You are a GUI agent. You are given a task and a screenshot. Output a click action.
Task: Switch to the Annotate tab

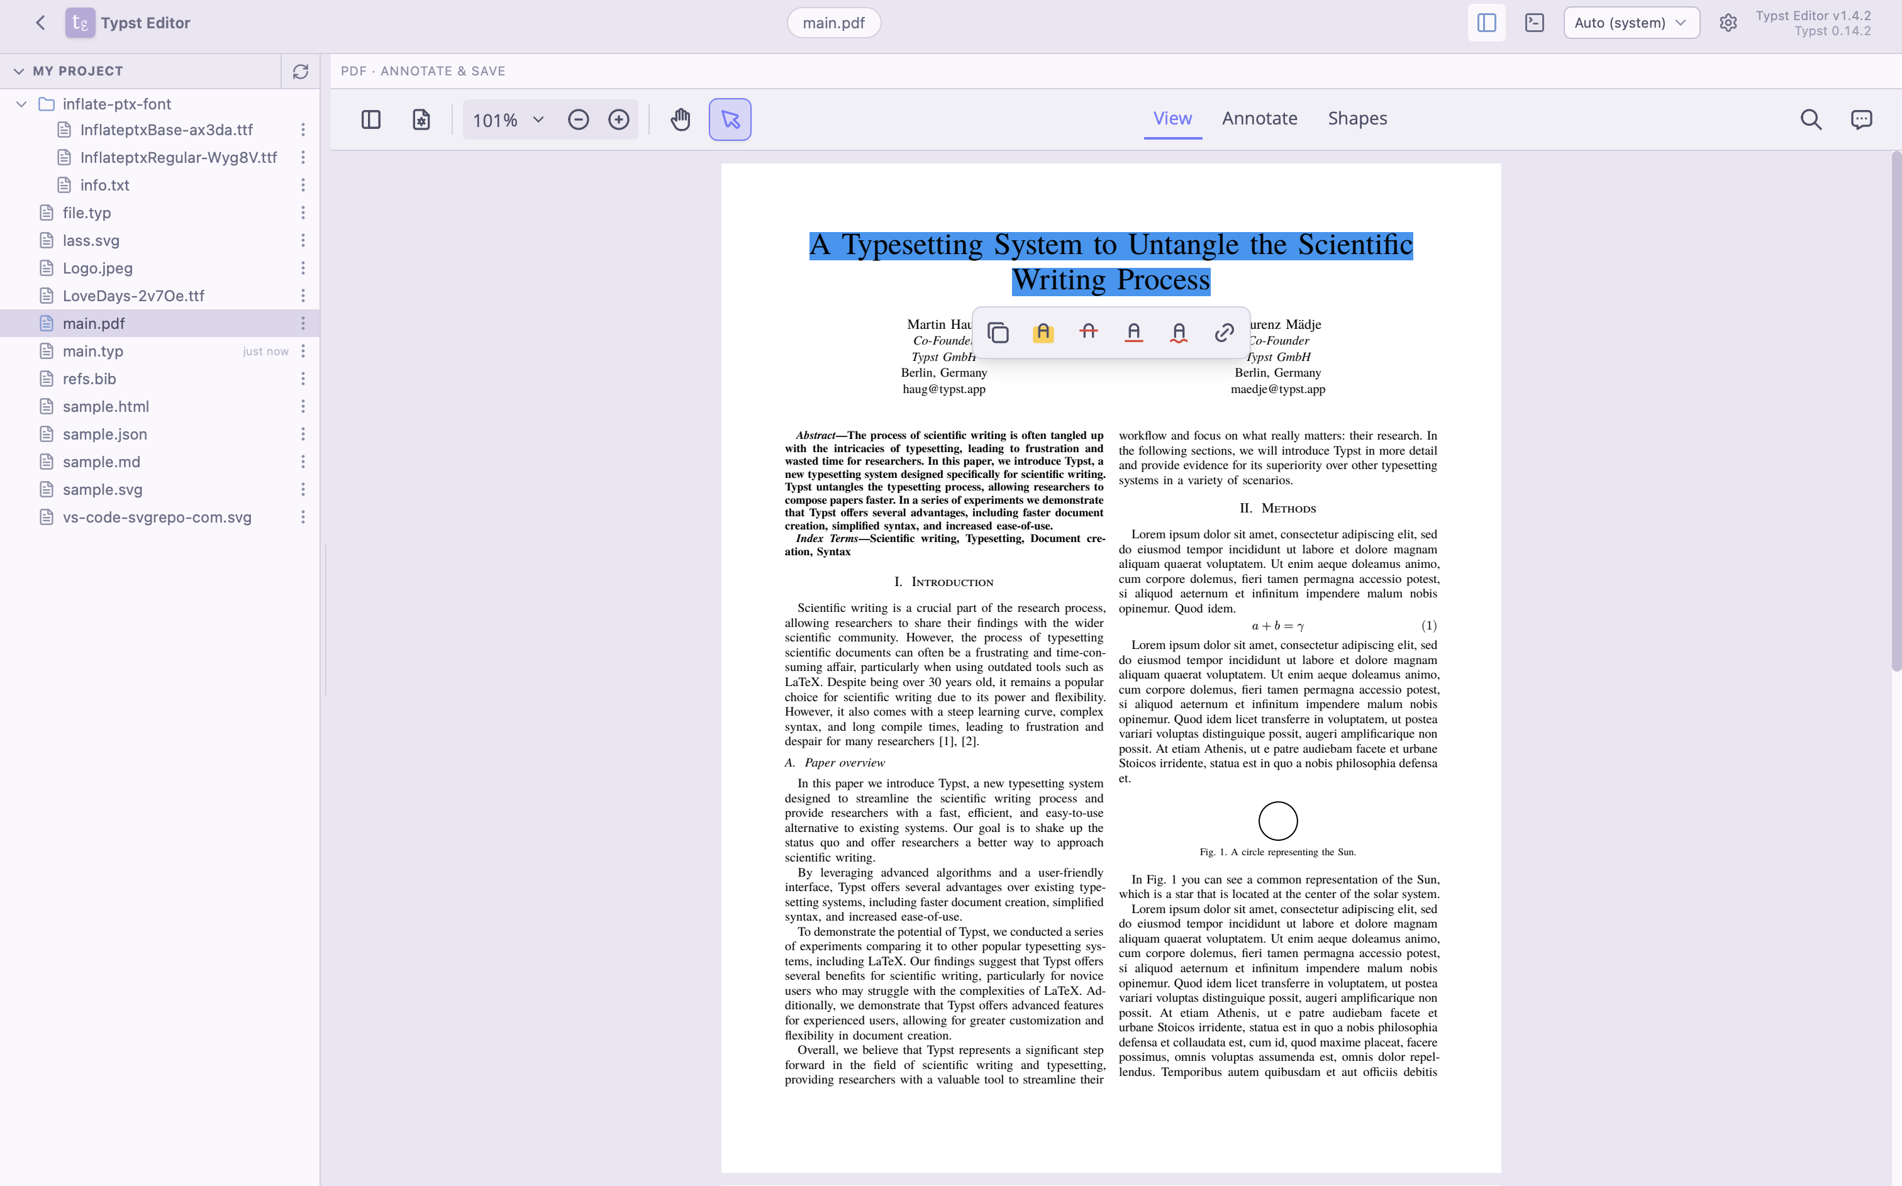[1259, 118]
